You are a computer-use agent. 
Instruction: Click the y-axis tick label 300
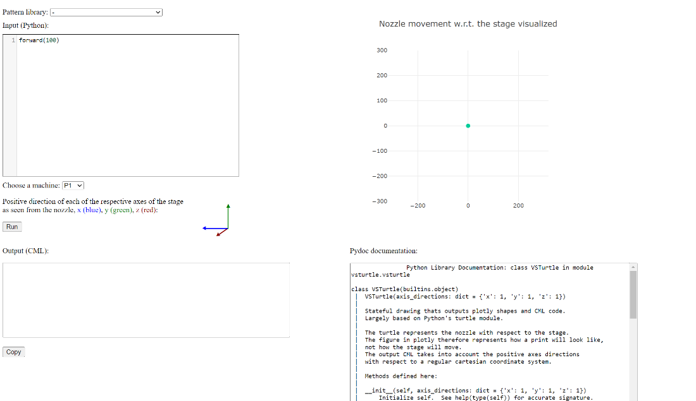pos(382,50)
